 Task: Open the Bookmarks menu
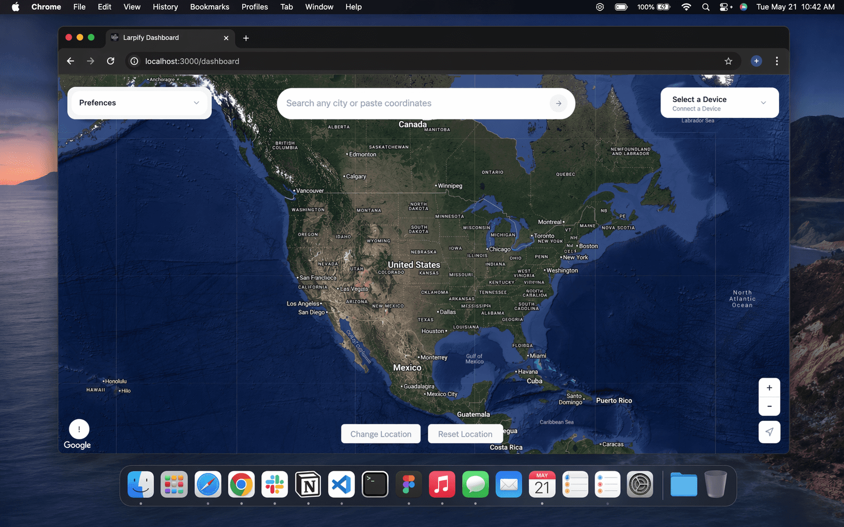point(210,7)
